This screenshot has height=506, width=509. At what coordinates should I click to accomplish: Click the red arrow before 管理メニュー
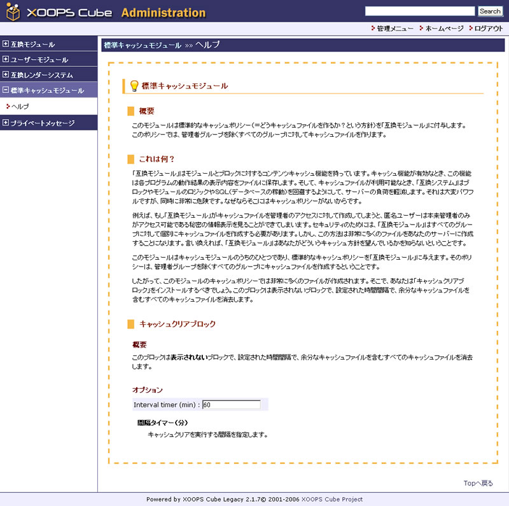pyautogui.click(x=372, y=29)
